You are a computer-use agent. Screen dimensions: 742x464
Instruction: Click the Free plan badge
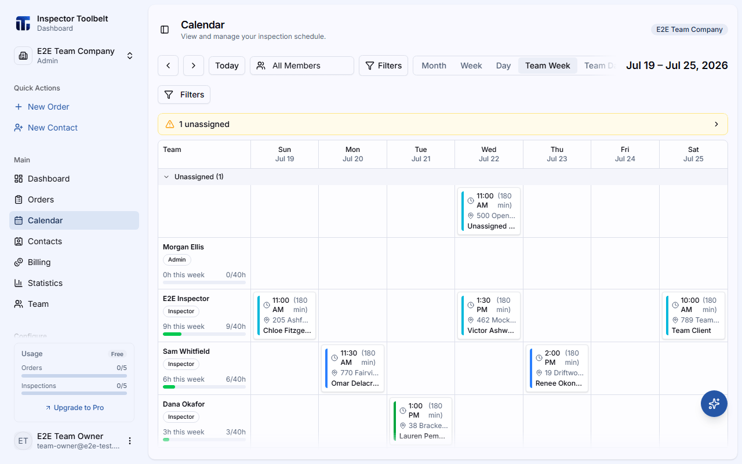[x=118, y=354]
